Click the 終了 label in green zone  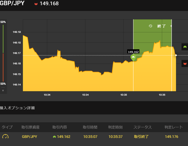pos(161,26)
